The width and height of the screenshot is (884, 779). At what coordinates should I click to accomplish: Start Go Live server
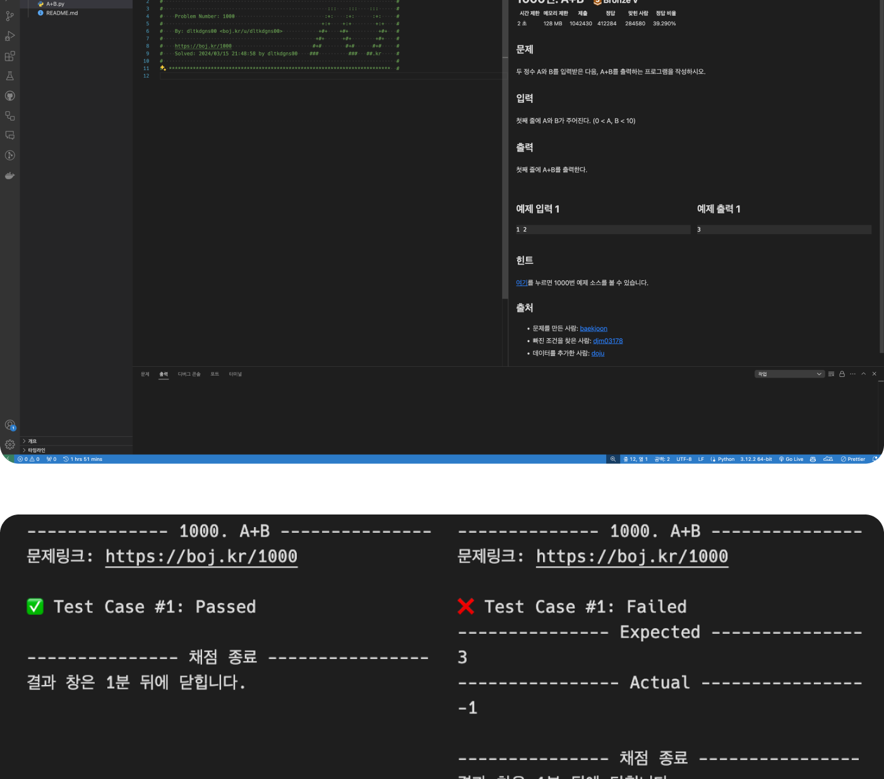[x=791, y=459]
